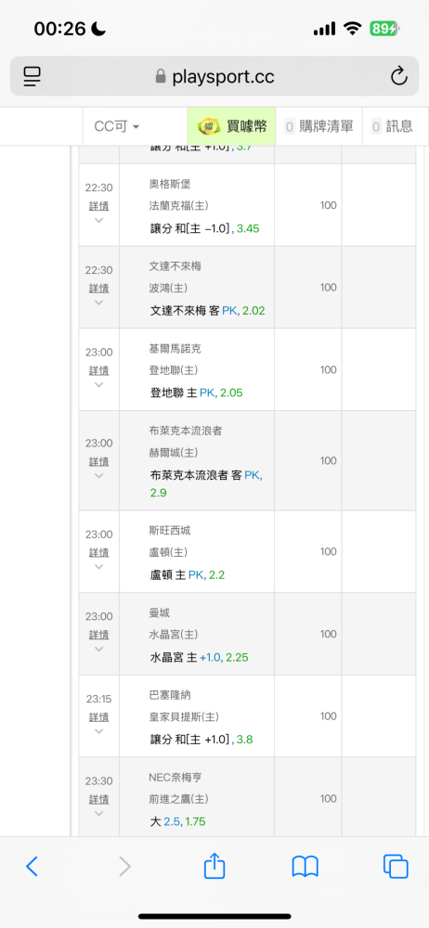The width and height of the screenshot is (429, 928).
Task: Go back with Safari back arrow
Action: (32, 867)
